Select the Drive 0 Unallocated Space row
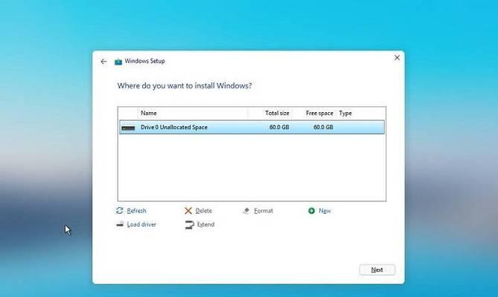498x297 pixels. point(252,127)
